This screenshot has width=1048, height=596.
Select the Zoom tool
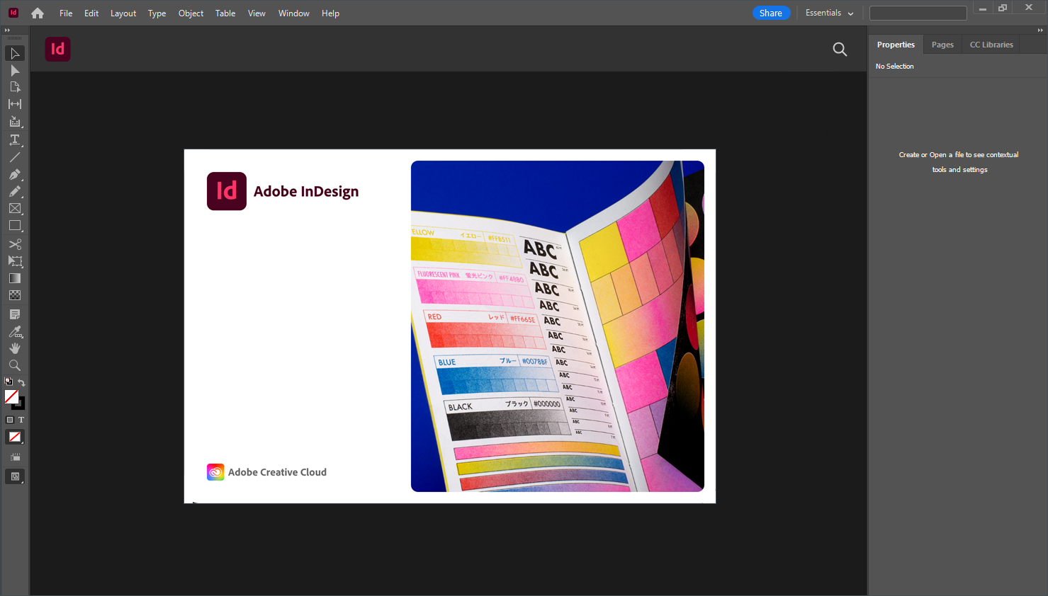(15, 365)
